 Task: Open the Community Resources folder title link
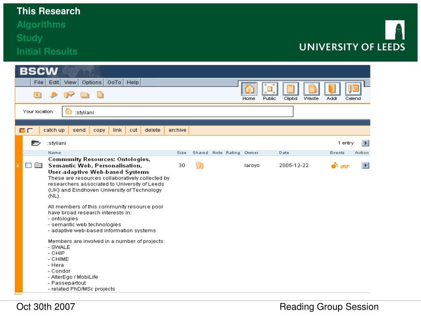[x=99, y=165]
